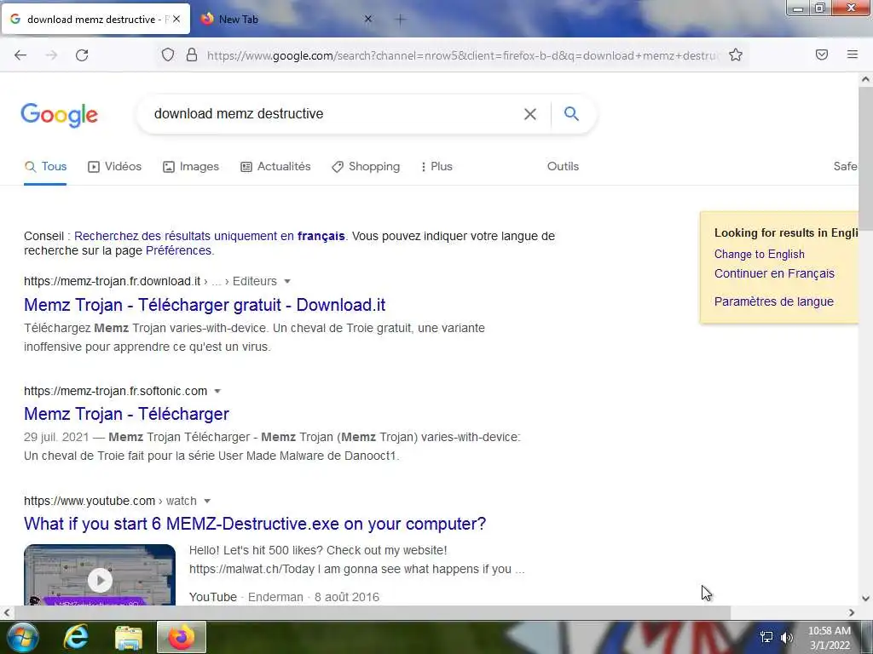The width and height of the screenshot is (873, 654).
Task: Open the Préférences link
Action: coord(178,250)
